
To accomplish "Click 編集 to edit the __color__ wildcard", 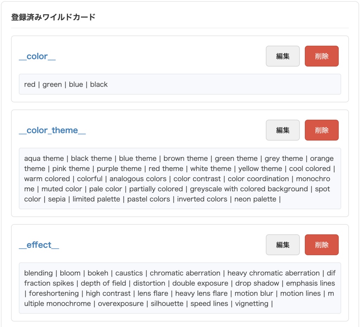I will pyautogui.click(x=282, y=56).
